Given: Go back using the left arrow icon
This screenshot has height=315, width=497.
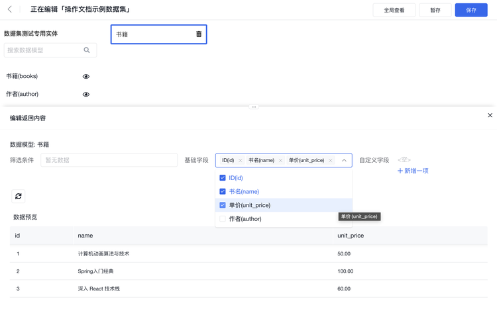Looking at the screenshot, I should click(x=10, y=9).
